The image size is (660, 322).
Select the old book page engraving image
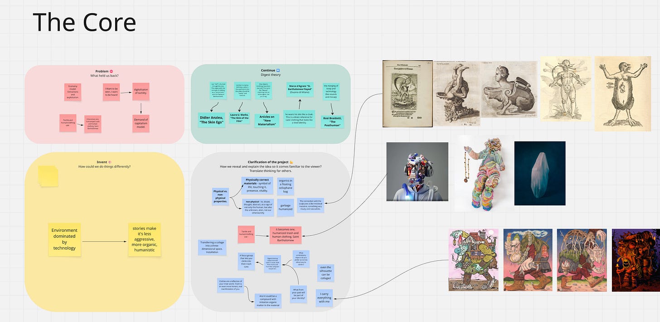click(x=408, y=94)
